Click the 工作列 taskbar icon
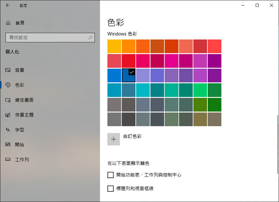This screenshot has width=279, height=202. (8, 159)
